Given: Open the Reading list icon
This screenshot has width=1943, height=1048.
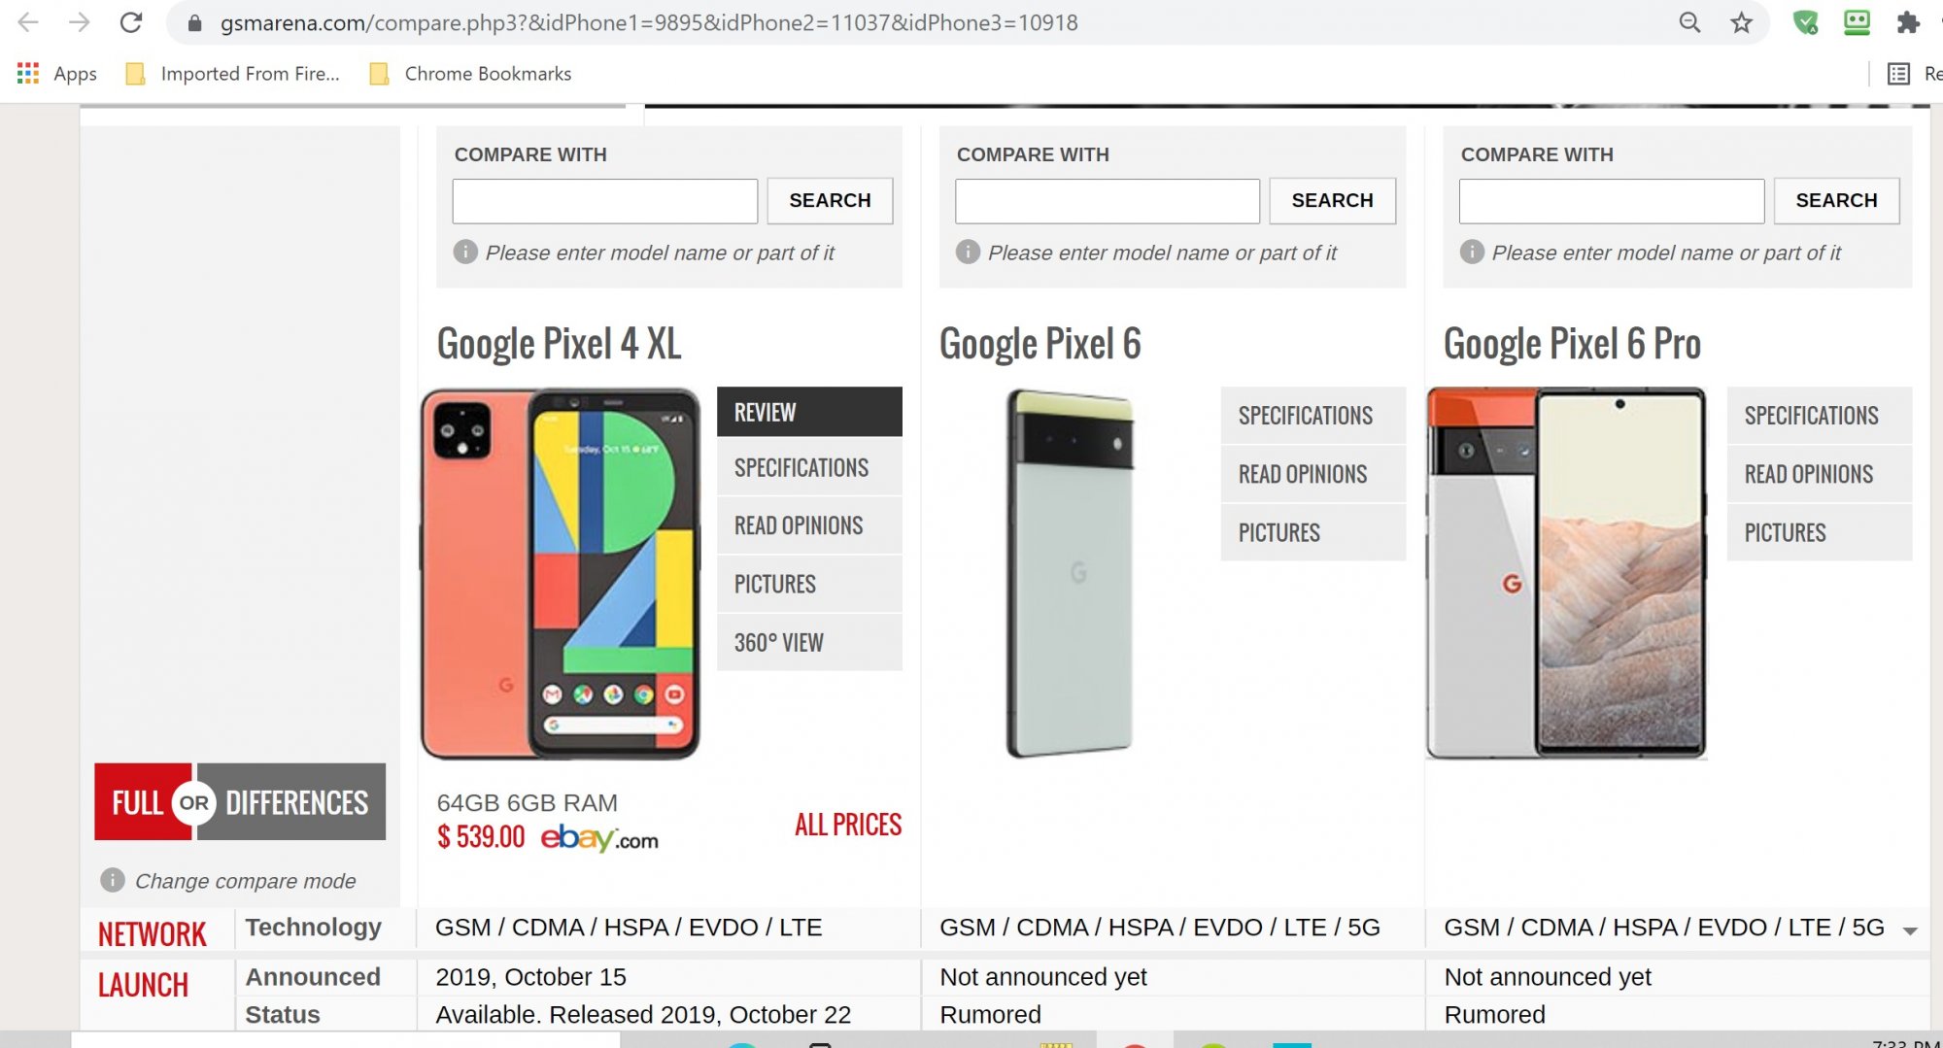Looking at the screenshot, I should pyautogui.click(x=1898, y=74).
